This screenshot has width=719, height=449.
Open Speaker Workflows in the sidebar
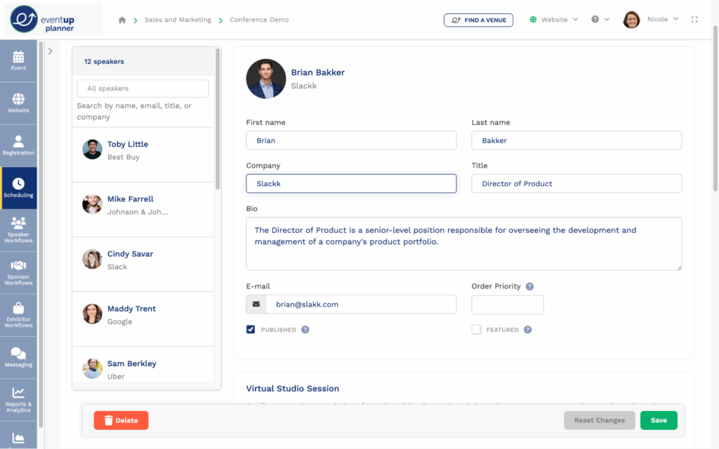[18, 229]
